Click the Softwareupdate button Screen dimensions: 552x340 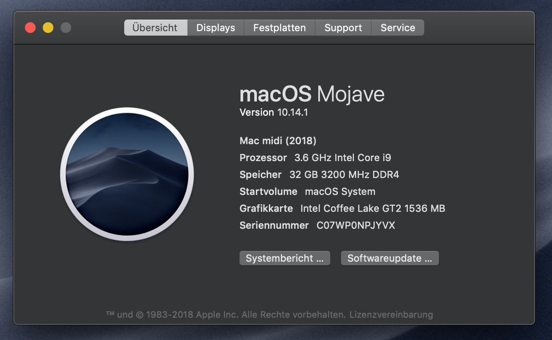tap(390, 258)
